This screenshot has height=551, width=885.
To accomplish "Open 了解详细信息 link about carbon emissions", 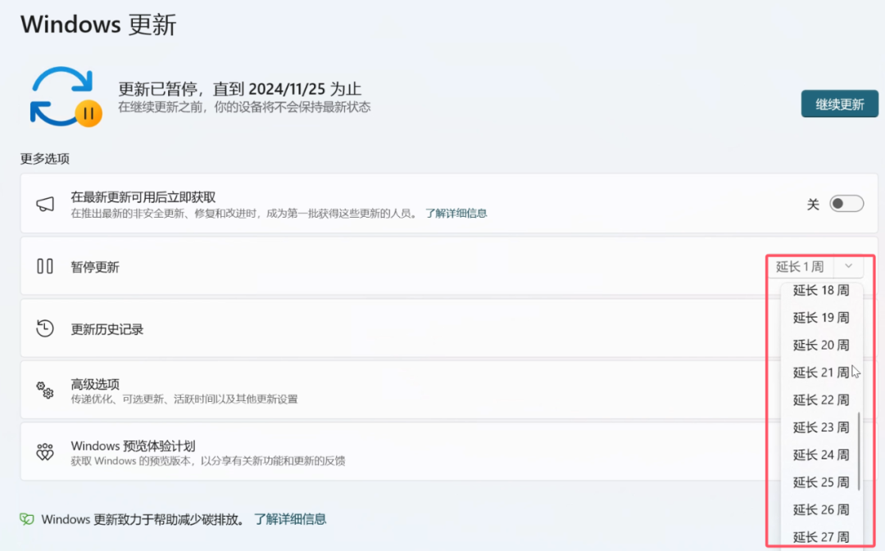I will [290, 519].
